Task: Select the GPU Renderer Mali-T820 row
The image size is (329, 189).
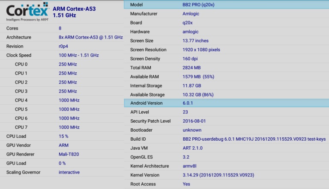Action: click(62, 154)
